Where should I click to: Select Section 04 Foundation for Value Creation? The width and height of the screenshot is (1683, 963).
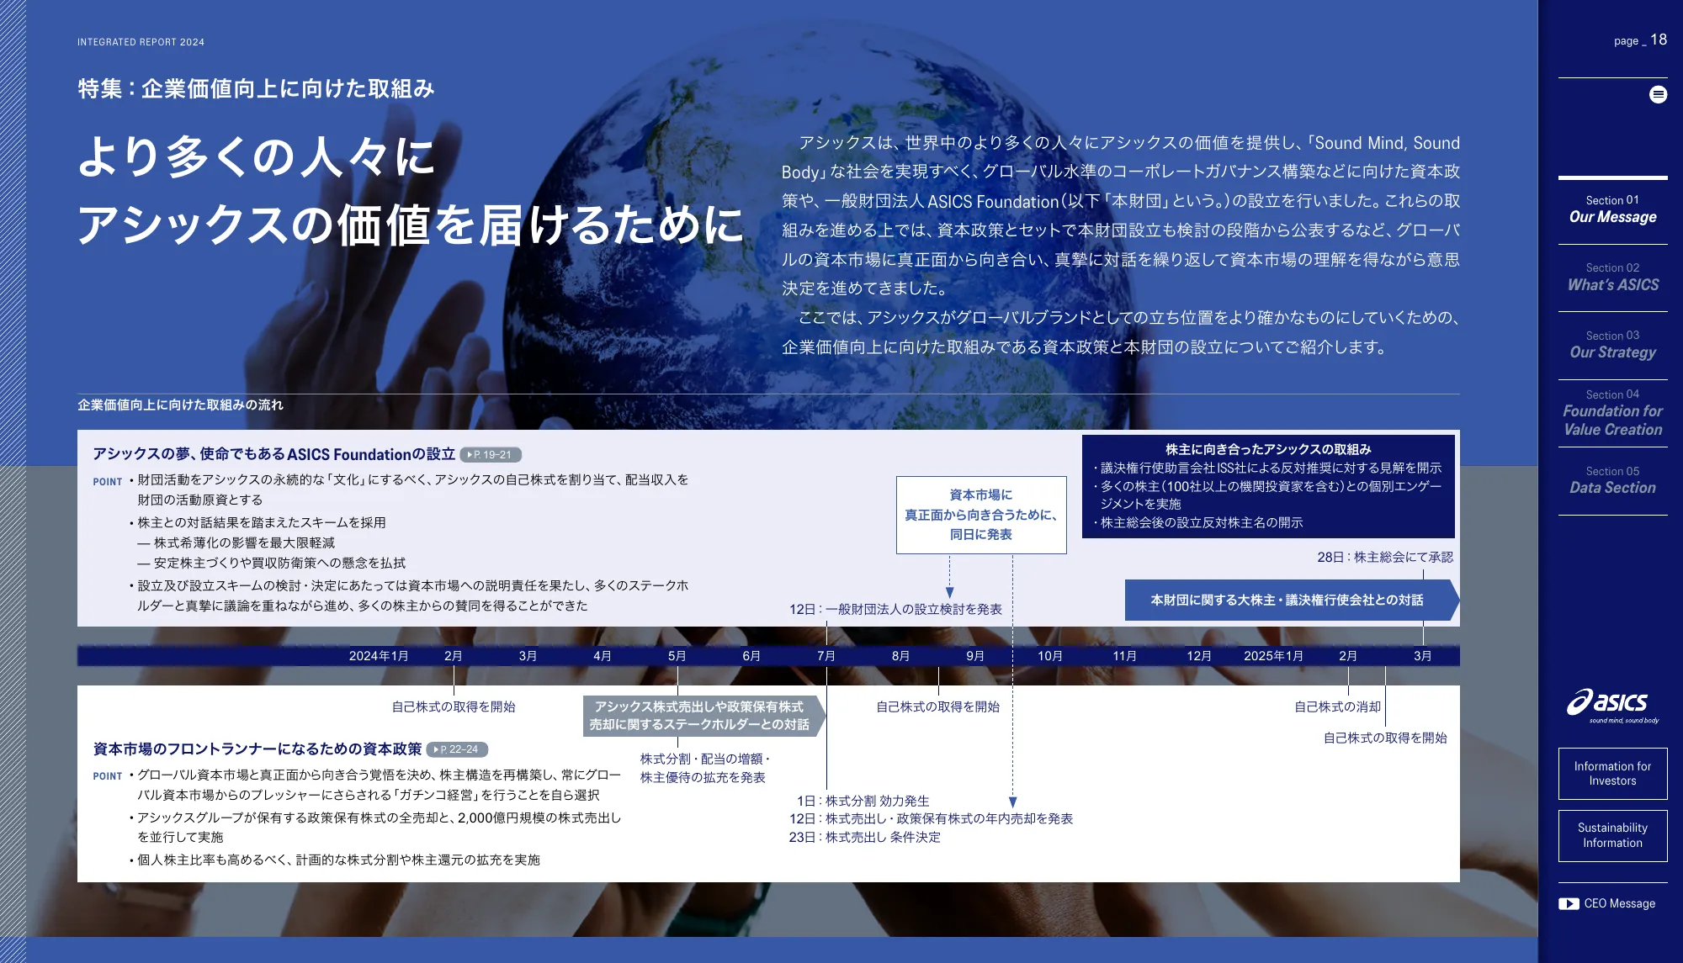tap(1612, 413)
